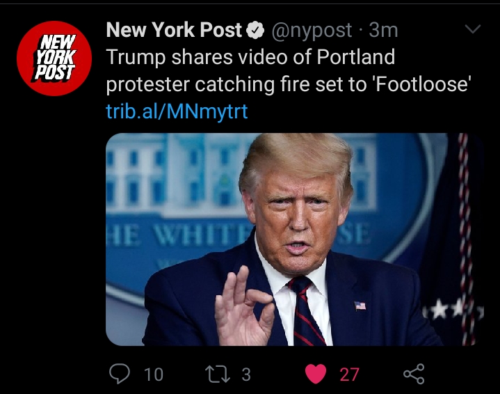
Task: Click the word 'Footloose' in the tweet
Action: 421,84
